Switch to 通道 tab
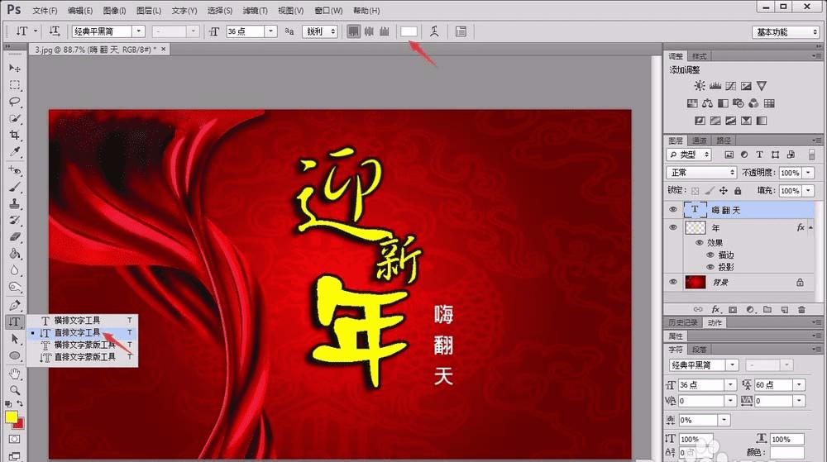Image resolution: width=827 pixels, height=462 pixels. [x=700, y=141]
